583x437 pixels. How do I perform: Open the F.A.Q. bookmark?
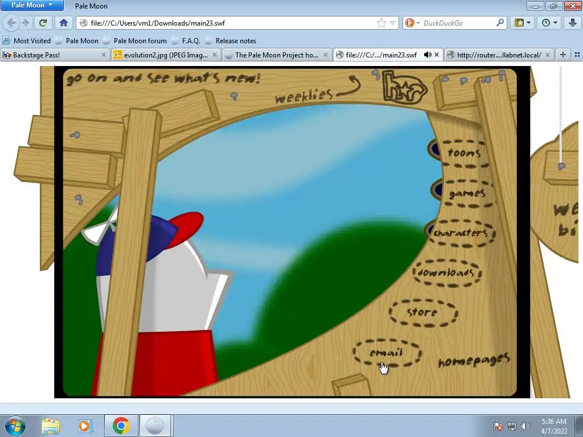186,41
